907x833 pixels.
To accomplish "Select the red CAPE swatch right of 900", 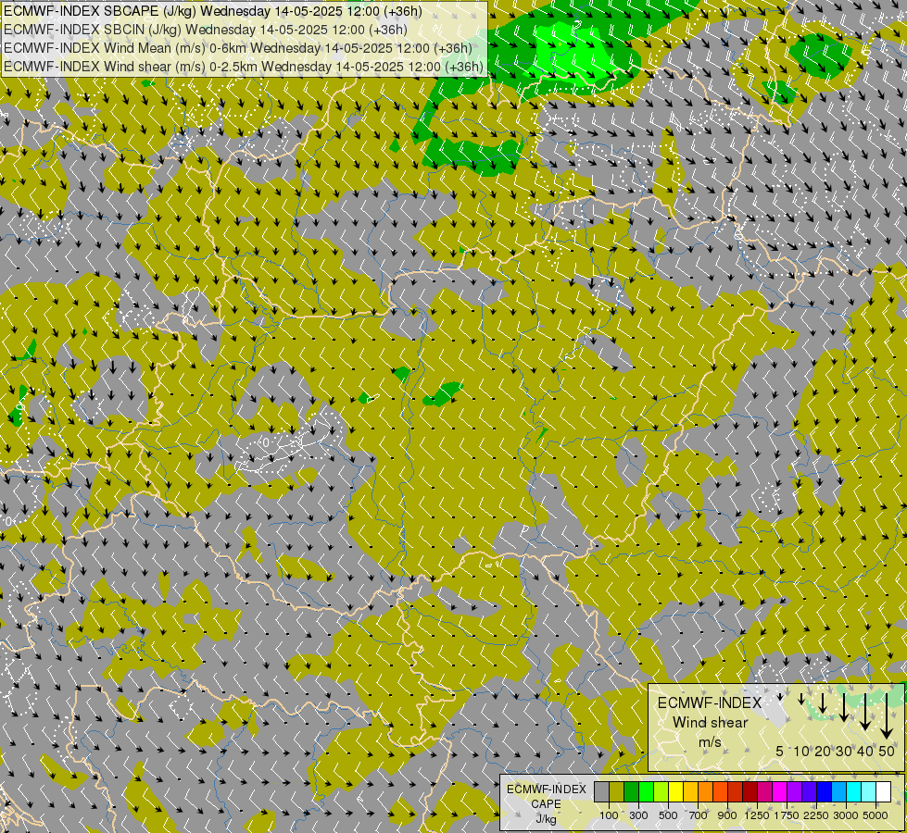I will (x=736, y=792).
